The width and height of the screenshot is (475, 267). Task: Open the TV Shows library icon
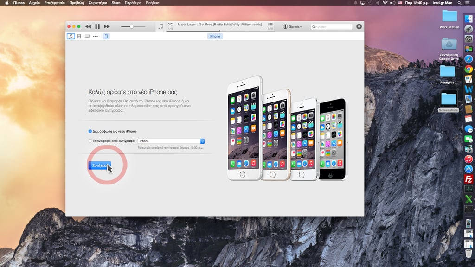click(x=87, y=36)
